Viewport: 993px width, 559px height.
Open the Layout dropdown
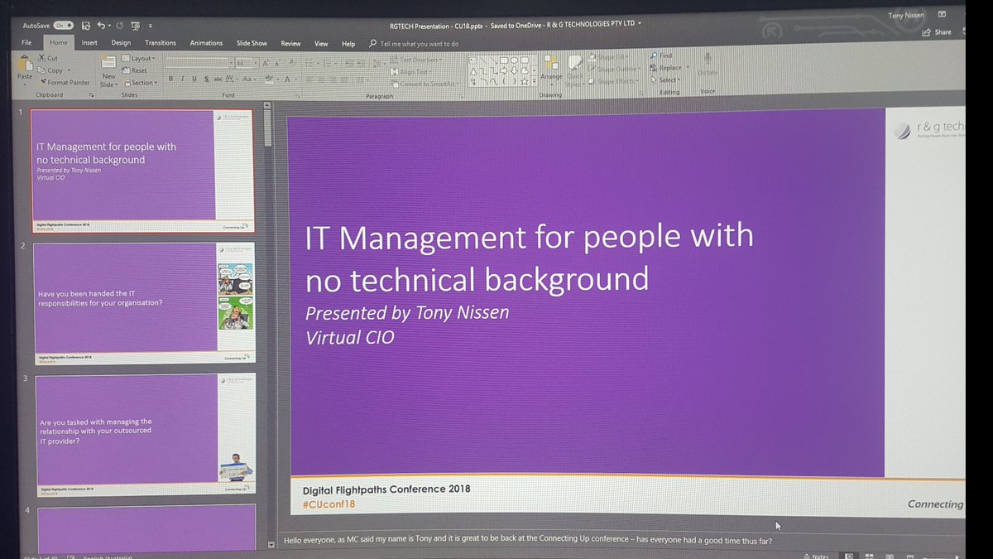coord(139,58)
